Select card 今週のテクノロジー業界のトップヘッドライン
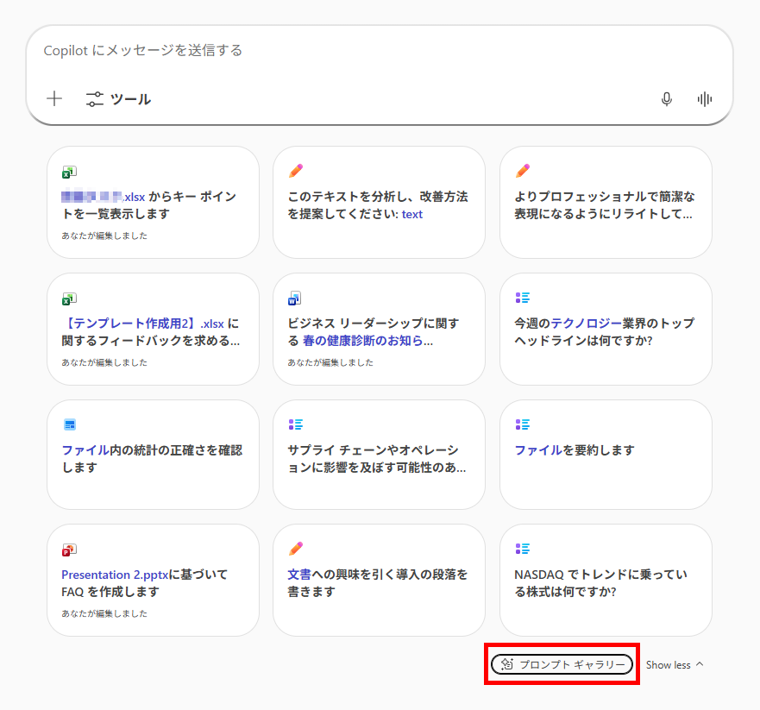Viewport: 760px width, 710px height. (x=606, y=330)
